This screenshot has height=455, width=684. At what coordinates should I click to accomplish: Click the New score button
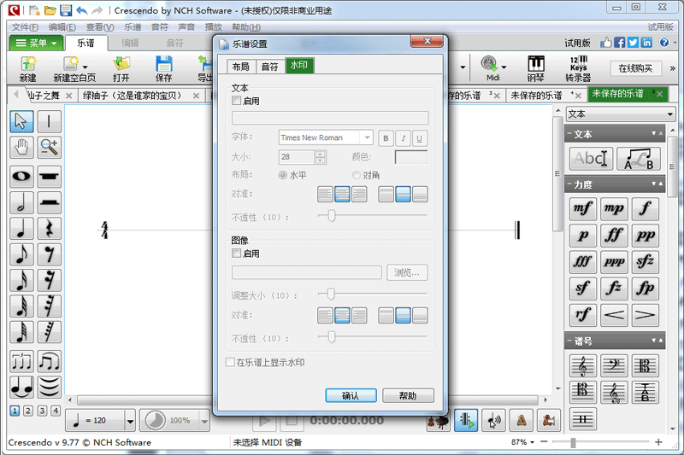point(28,69)
